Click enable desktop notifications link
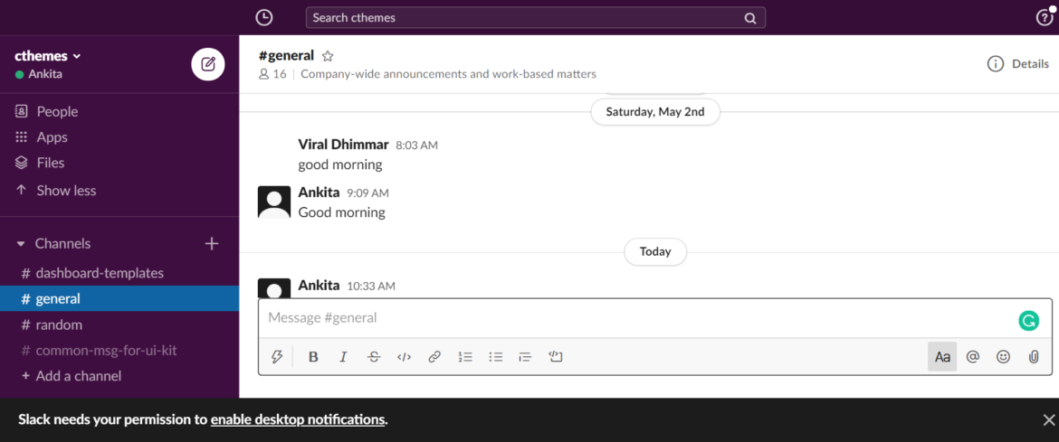The width and height of the screenshot is (1059, 442). coord(298,419)
